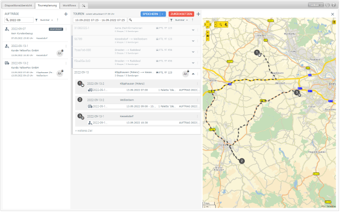The width and height of the screenshot is (340, 212).
Task: Click the plus icon next to Zurücksetzen
Action: [x=198, y=14]
